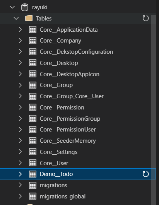Expand the Core__PermissionGroup table
Viewport: 159px width, 205px height.
[x=20, y=118]
